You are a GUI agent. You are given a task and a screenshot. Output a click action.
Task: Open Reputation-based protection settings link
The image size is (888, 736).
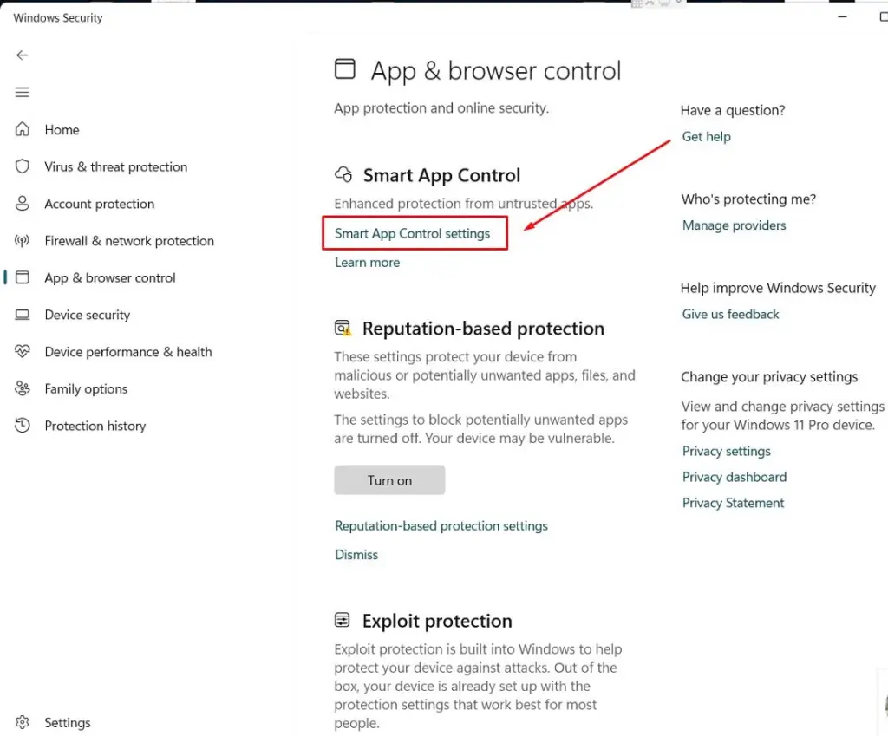click(441, 526)
